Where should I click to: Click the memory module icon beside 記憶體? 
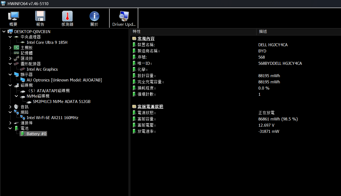[x=16, y=53]
